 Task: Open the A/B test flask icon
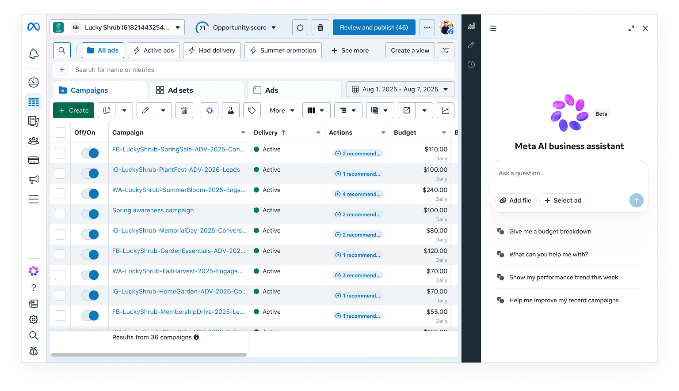(x=231, y=110)
